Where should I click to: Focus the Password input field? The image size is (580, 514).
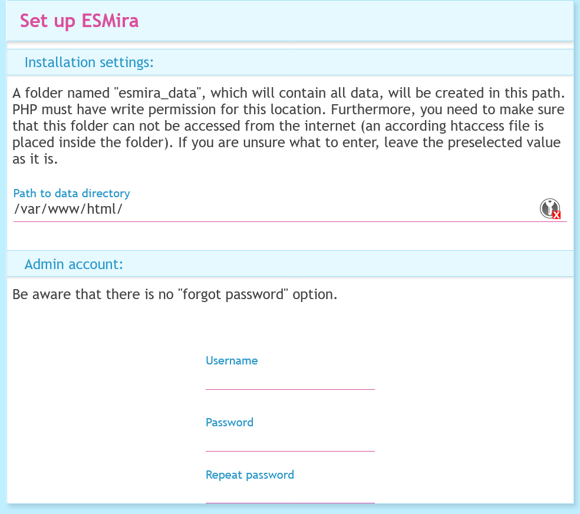point(290,441)
